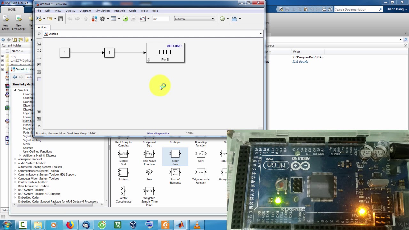Expand Audio System Toolbox node
Screen dimensions: 409x230
pyautogui.click(x=15, y=163)
